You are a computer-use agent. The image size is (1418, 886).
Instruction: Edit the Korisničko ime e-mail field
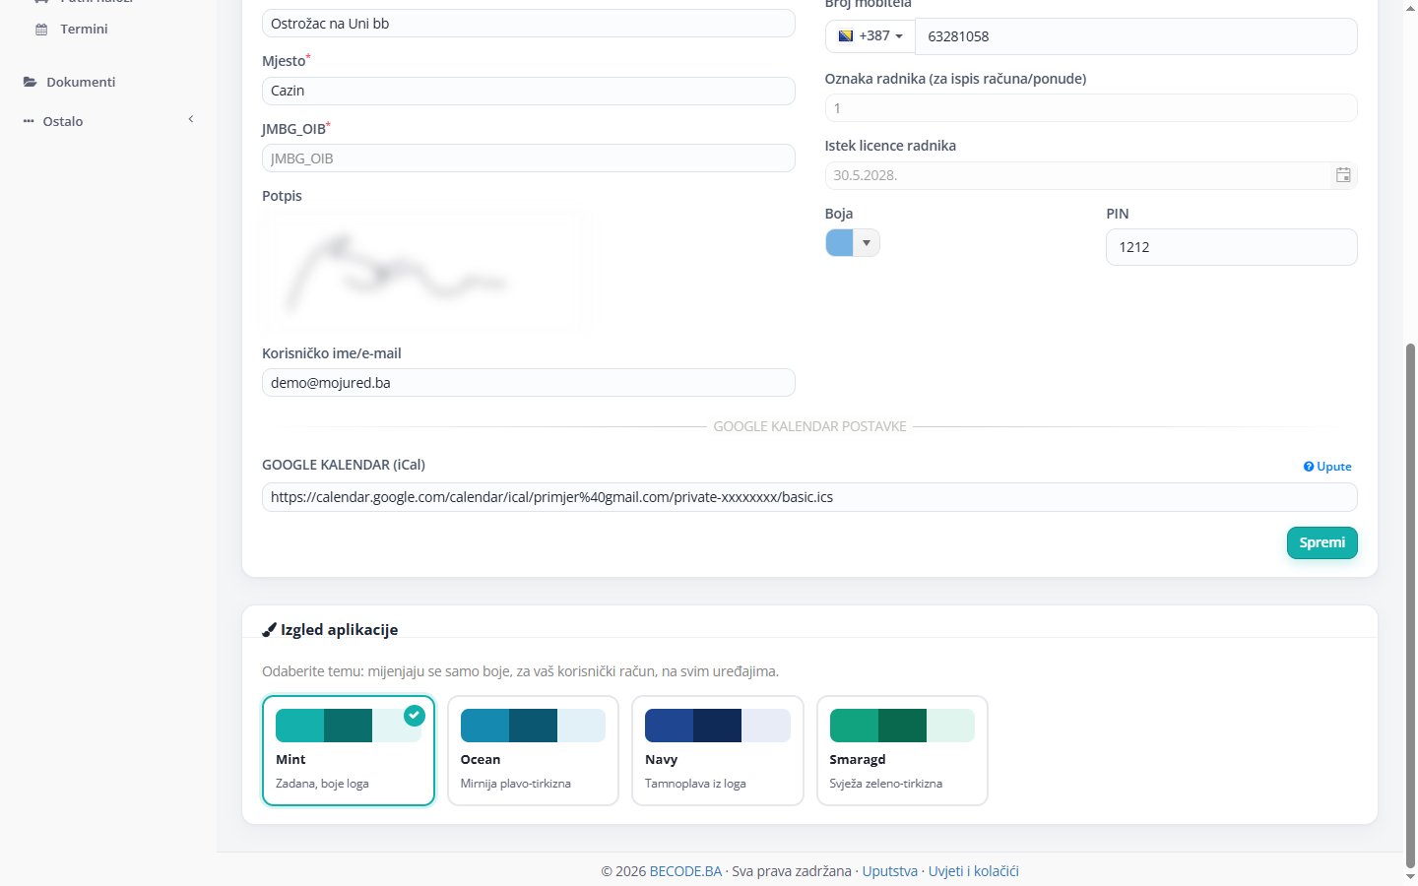click(529, 383)
